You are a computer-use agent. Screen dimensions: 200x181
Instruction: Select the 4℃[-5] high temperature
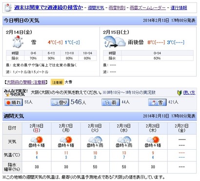click(55, 43)
